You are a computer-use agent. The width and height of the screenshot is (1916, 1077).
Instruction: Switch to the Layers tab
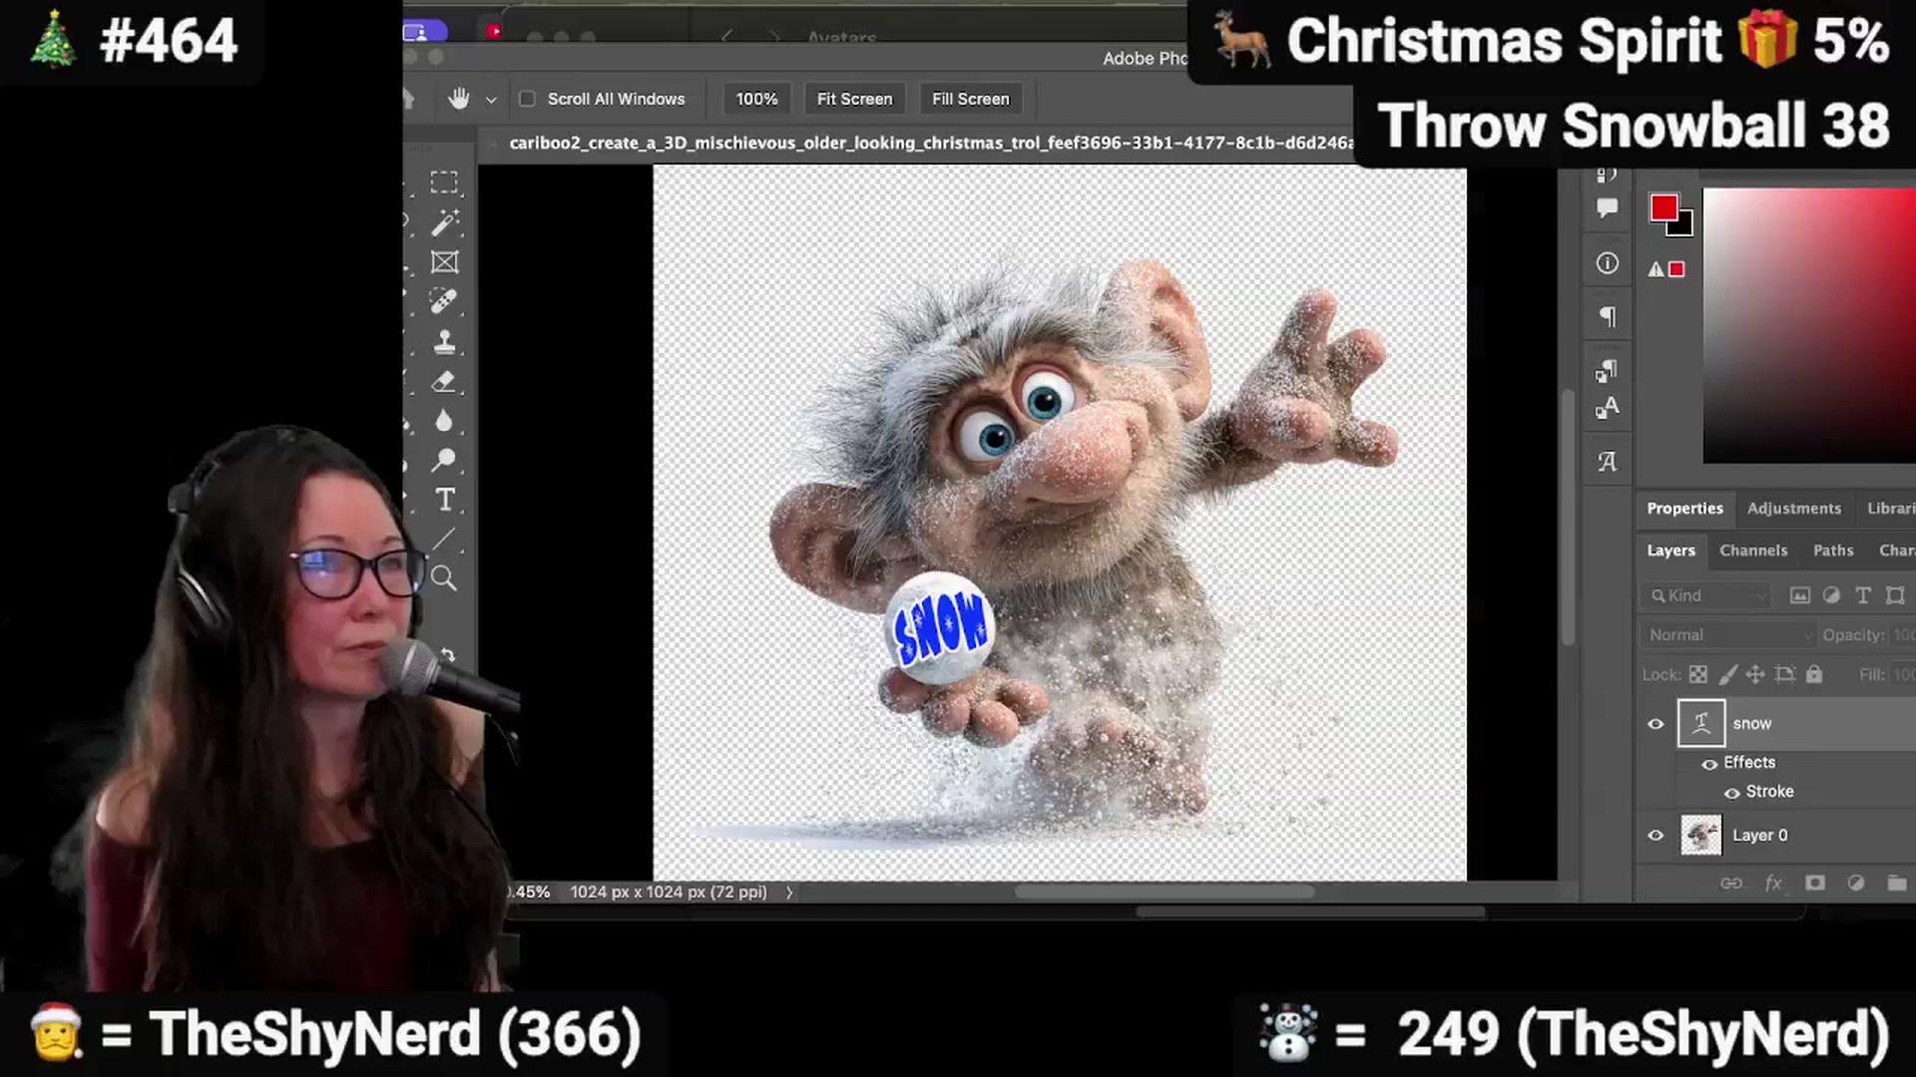coord(1671,550)
